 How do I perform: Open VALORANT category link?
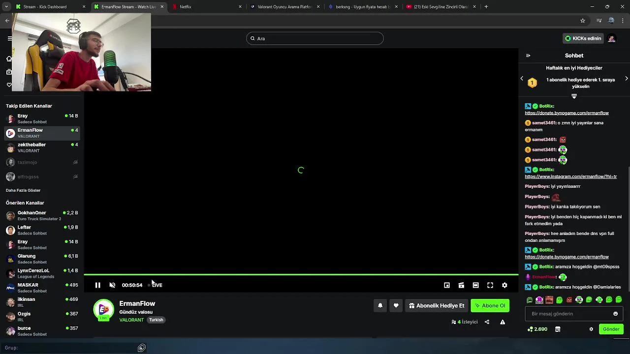pos(131,320)
